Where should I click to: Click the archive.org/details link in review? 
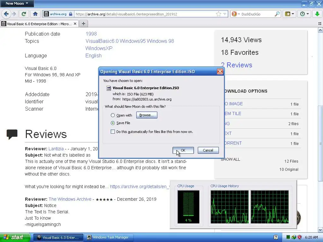point(140,187)
